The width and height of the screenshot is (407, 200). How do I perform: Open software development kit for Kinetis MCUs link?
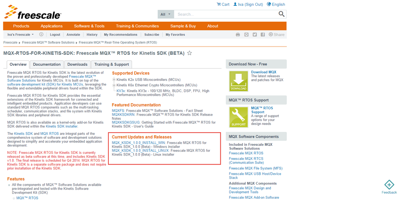coord(45,84)
